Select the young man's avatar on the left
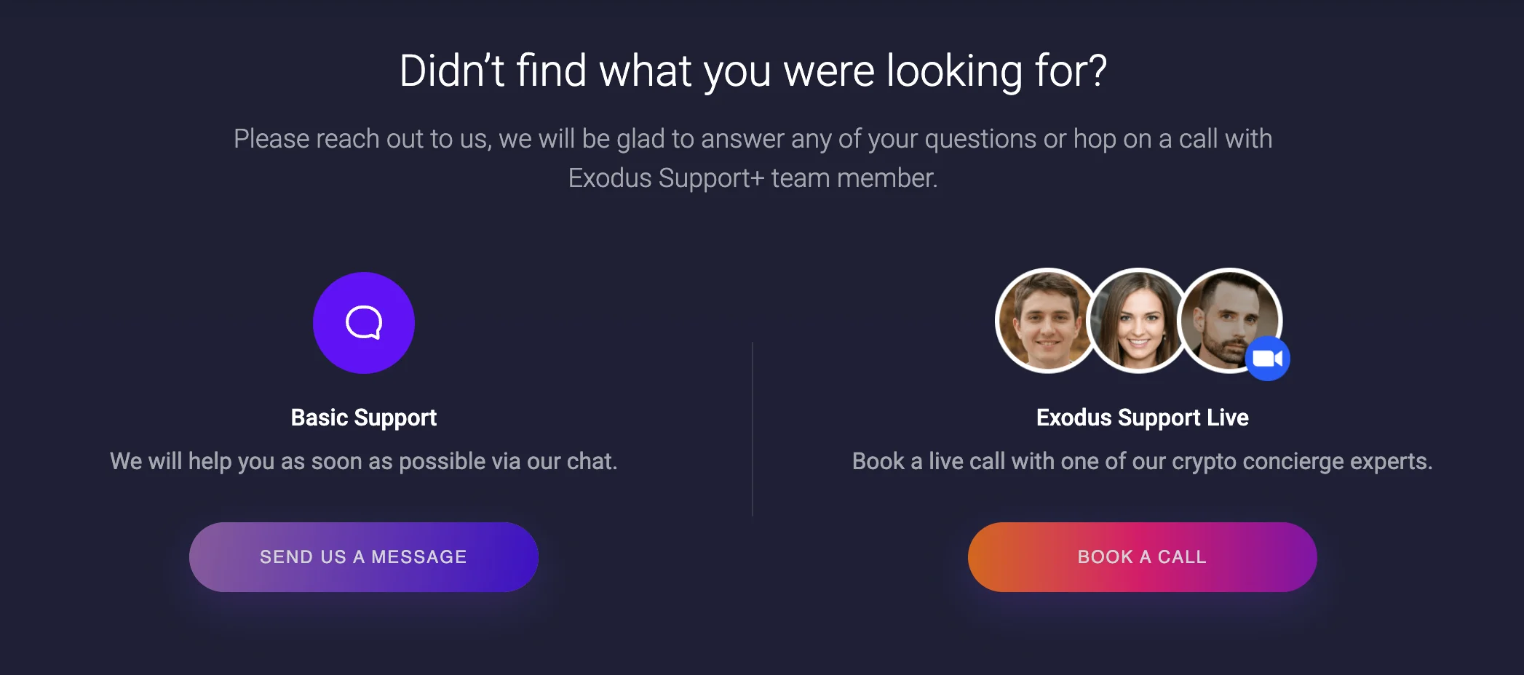Screen dimensions: 1524x675 tap(1045, 321)
